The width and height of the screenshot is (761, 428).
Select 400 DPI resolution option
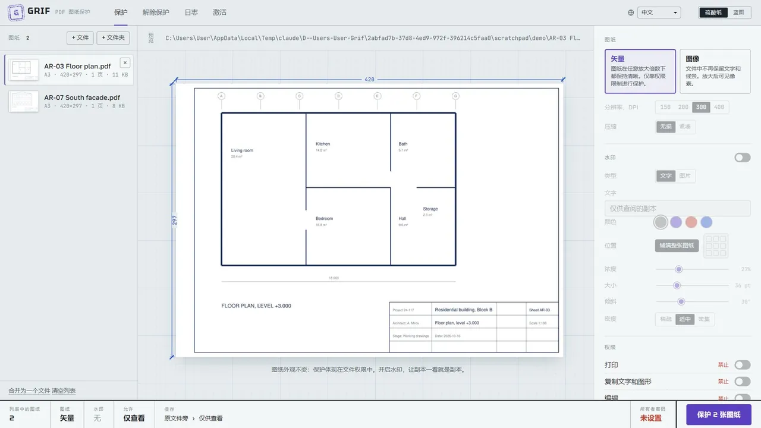click(x=719, y=108)
